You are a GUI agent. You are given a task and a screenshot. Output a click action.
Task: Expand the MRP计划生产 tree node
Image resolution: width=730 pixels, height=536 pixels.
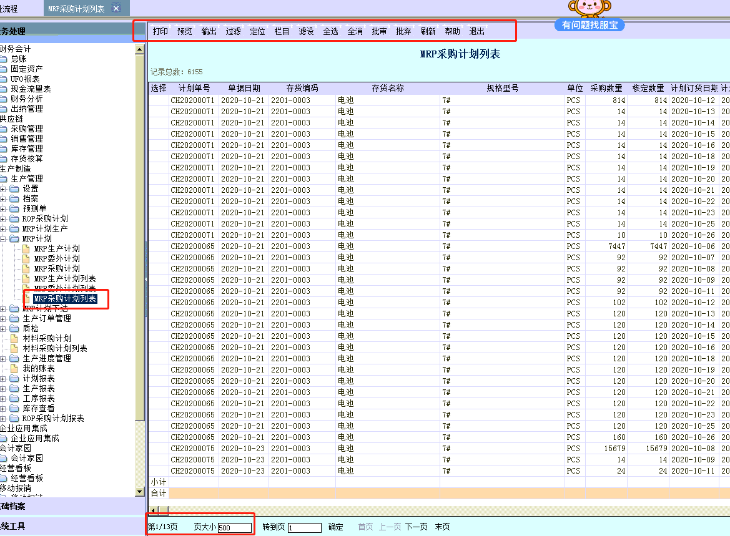pyautogui.click(x=2, y=229)
